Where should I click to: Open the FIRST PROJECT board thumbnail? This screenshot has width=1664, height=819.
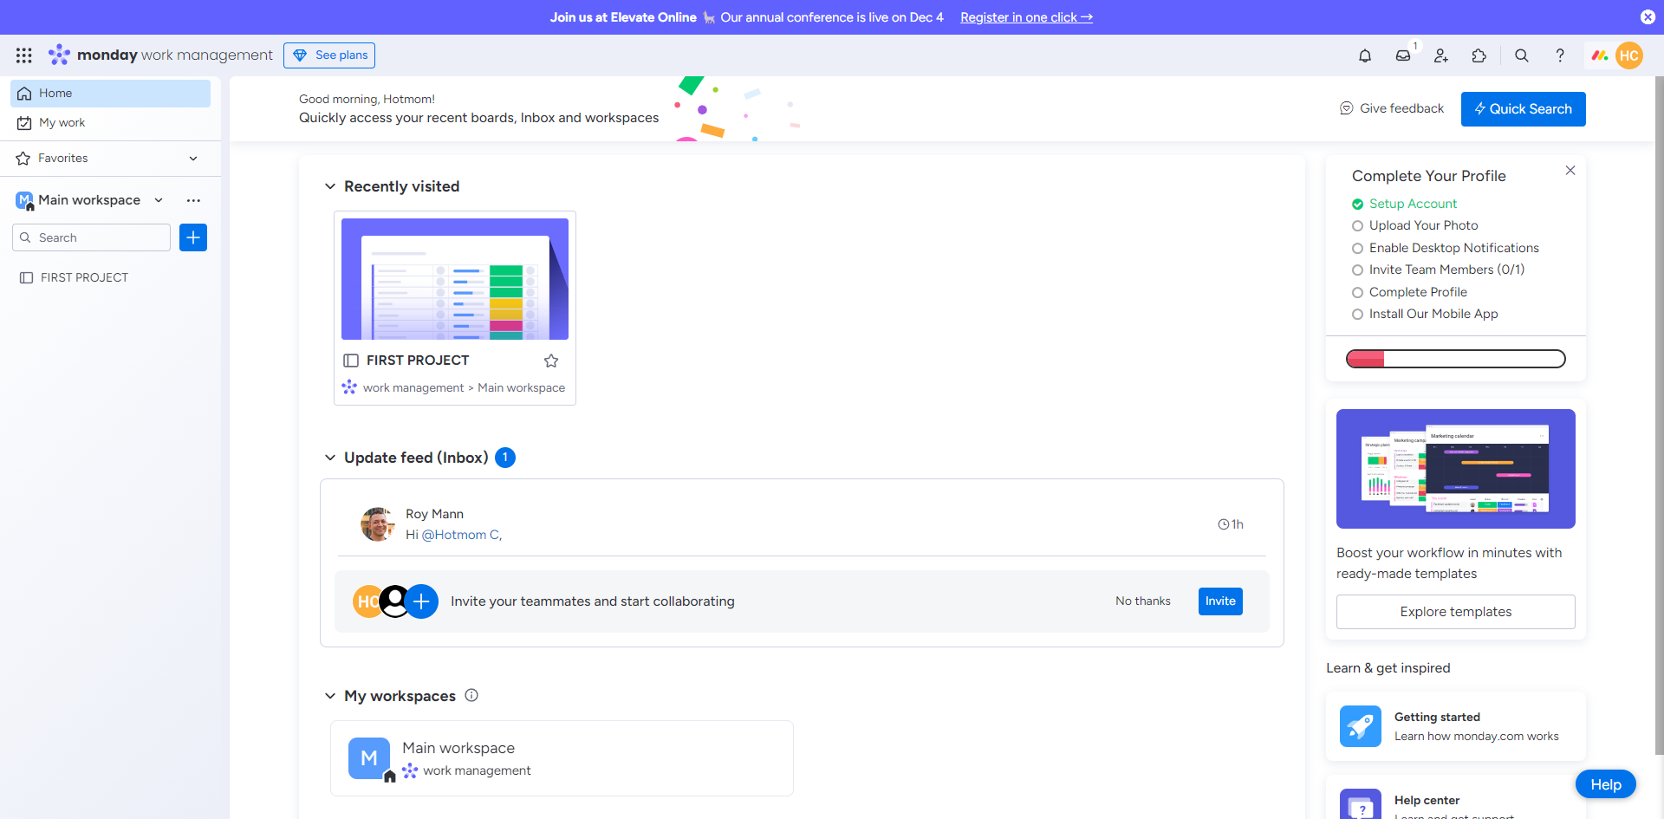coord(455,279)
